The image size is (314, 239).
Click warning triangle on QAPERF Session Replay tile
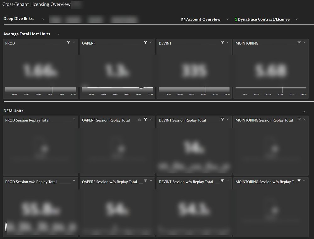pyautogui.click(x=139, y=119)
